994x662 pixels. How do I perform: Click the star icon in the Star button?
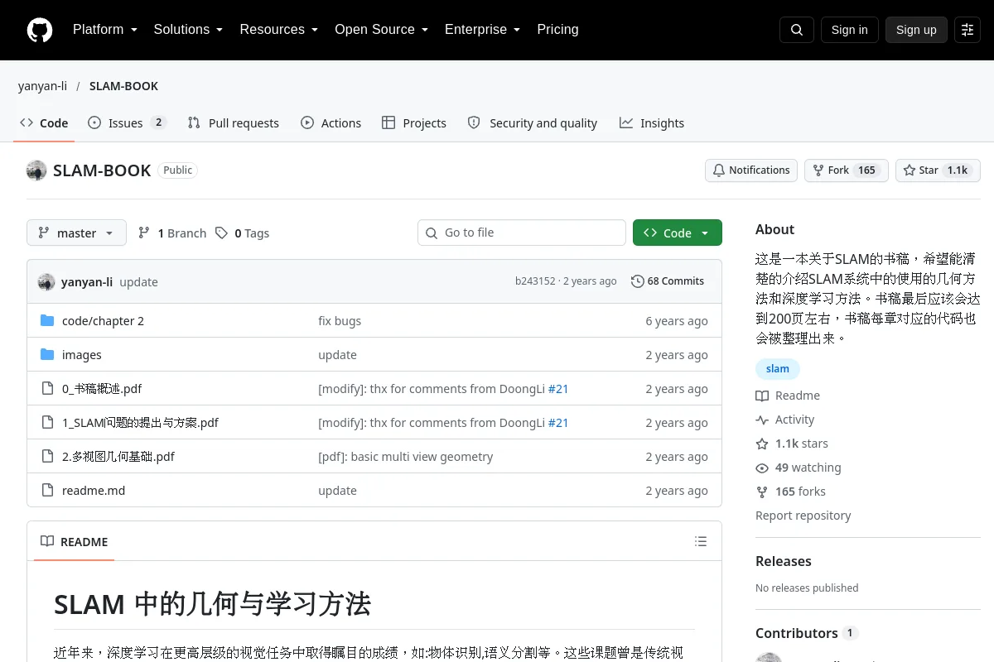click(x=910, y=170)
